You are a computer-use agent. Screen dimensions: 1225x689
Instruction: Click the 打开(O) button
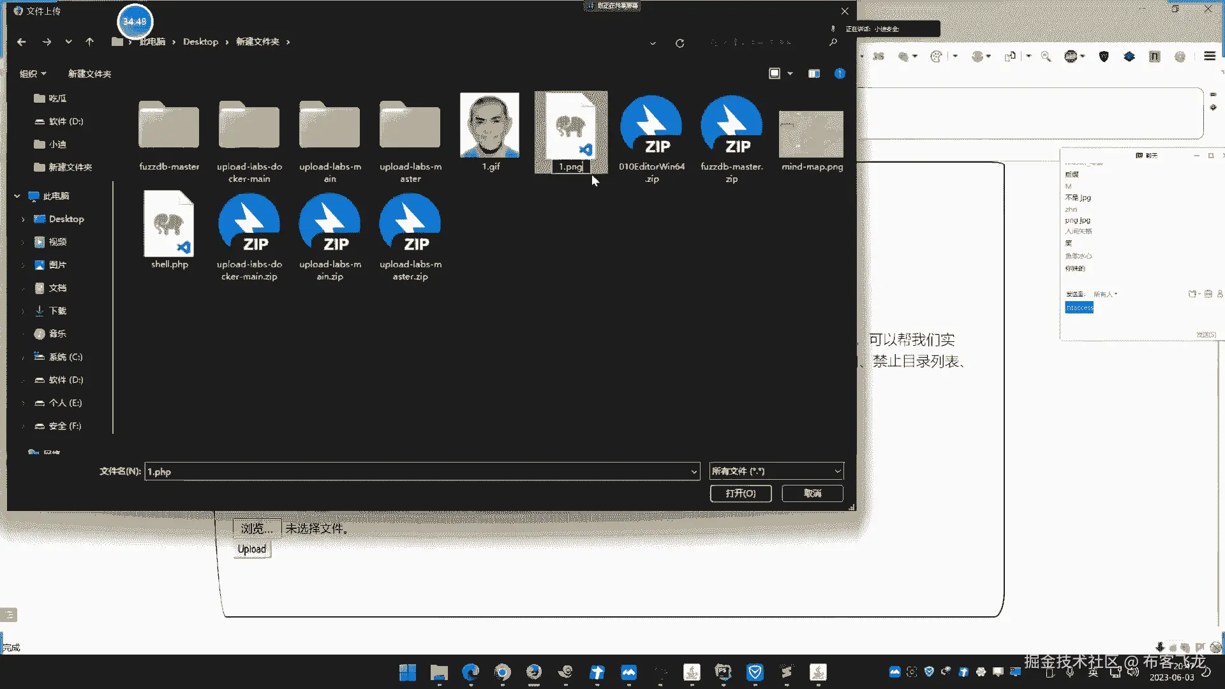[x=740, y=493]
